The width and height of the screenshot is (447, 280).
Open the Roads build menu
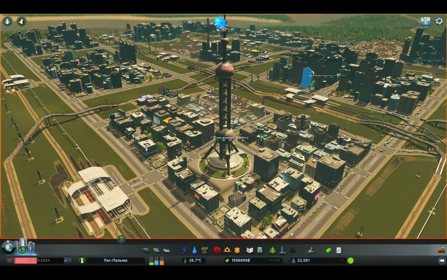tap(146, 250)
